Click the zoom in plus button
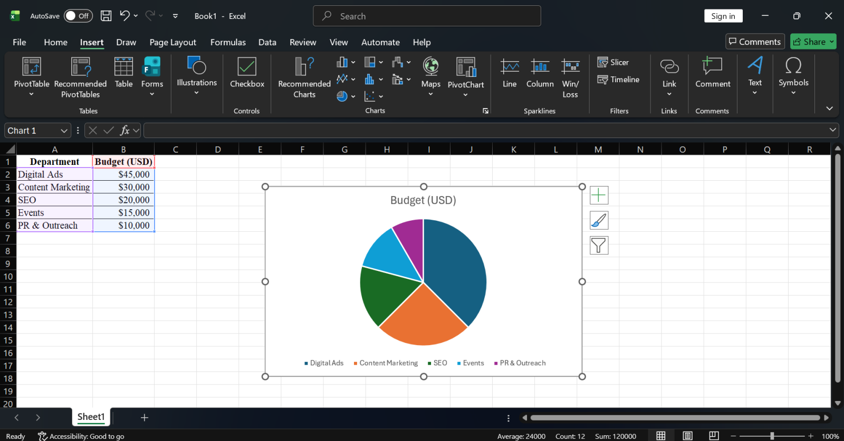This screenshot has width=844, height=441. pos(811,436)
